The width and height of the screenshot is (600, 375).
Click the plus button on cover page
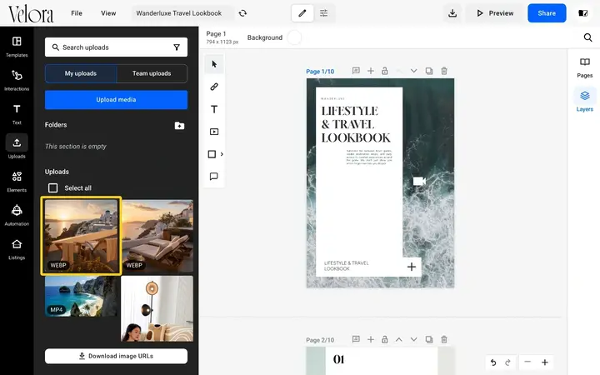(x=412, y=267)
